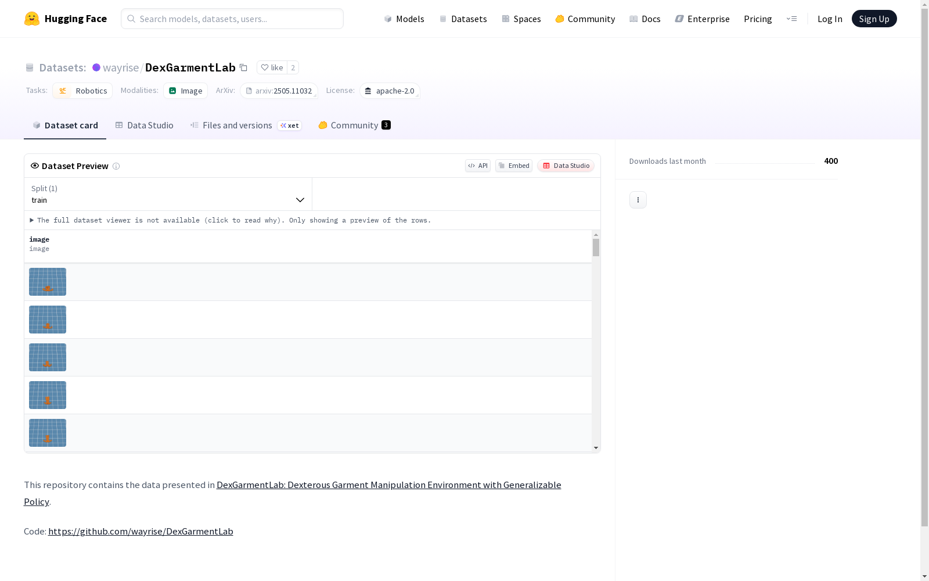Open the fourth preview image thumbnail
This screenshot has height=581, width=929.
(48, 395)
